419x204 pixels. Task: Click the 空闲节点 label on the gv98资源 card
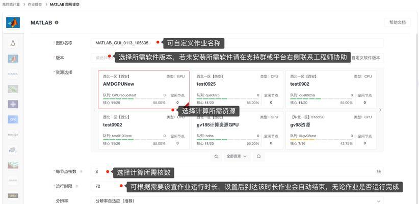coord(365,136)
